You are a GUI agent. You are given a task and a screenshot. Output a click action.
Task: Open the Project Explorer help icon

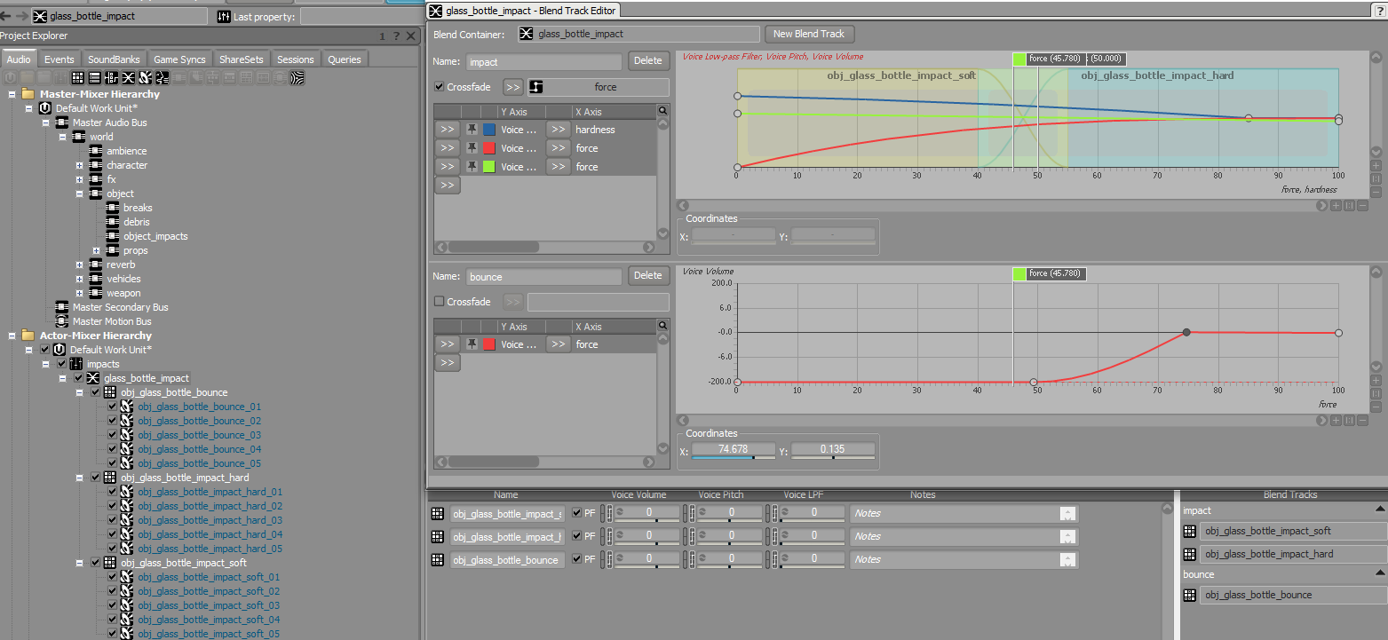396,36
